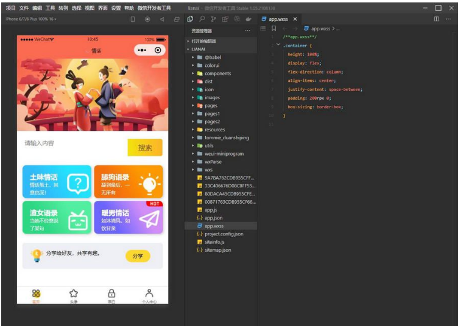Viewport: 463px width, 326px height.
Task: Click the bookmark icon above editor
Action: (x=274, y=29)
